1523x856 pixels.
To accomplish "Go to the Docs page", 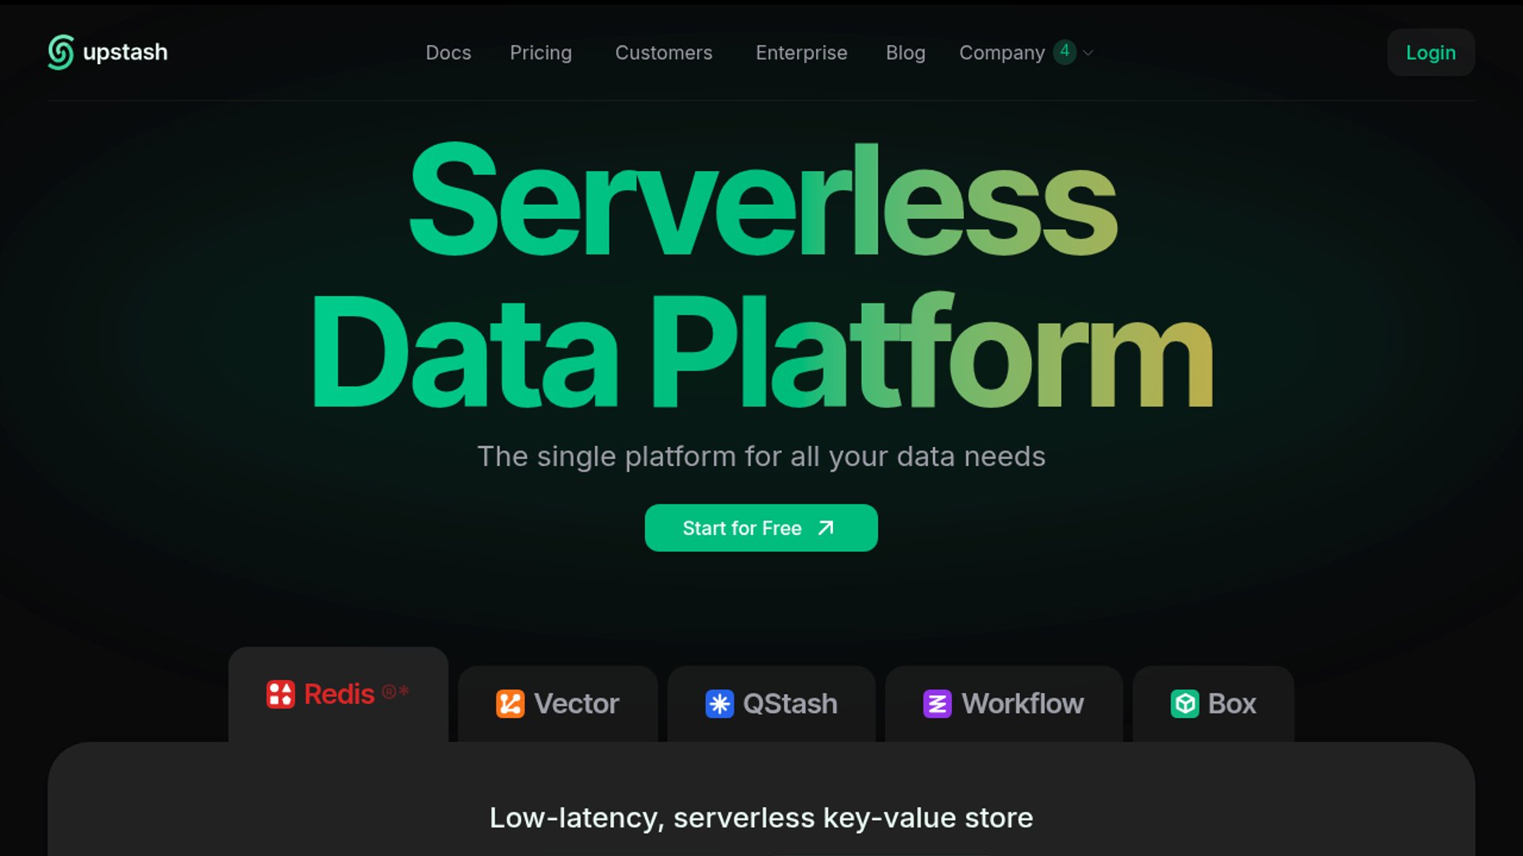I will (x=448, y=53).
